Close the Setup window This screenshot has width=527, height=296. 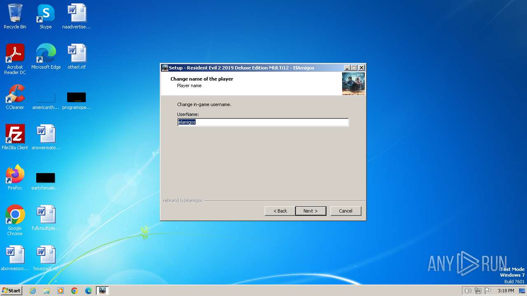coord(361,68)
